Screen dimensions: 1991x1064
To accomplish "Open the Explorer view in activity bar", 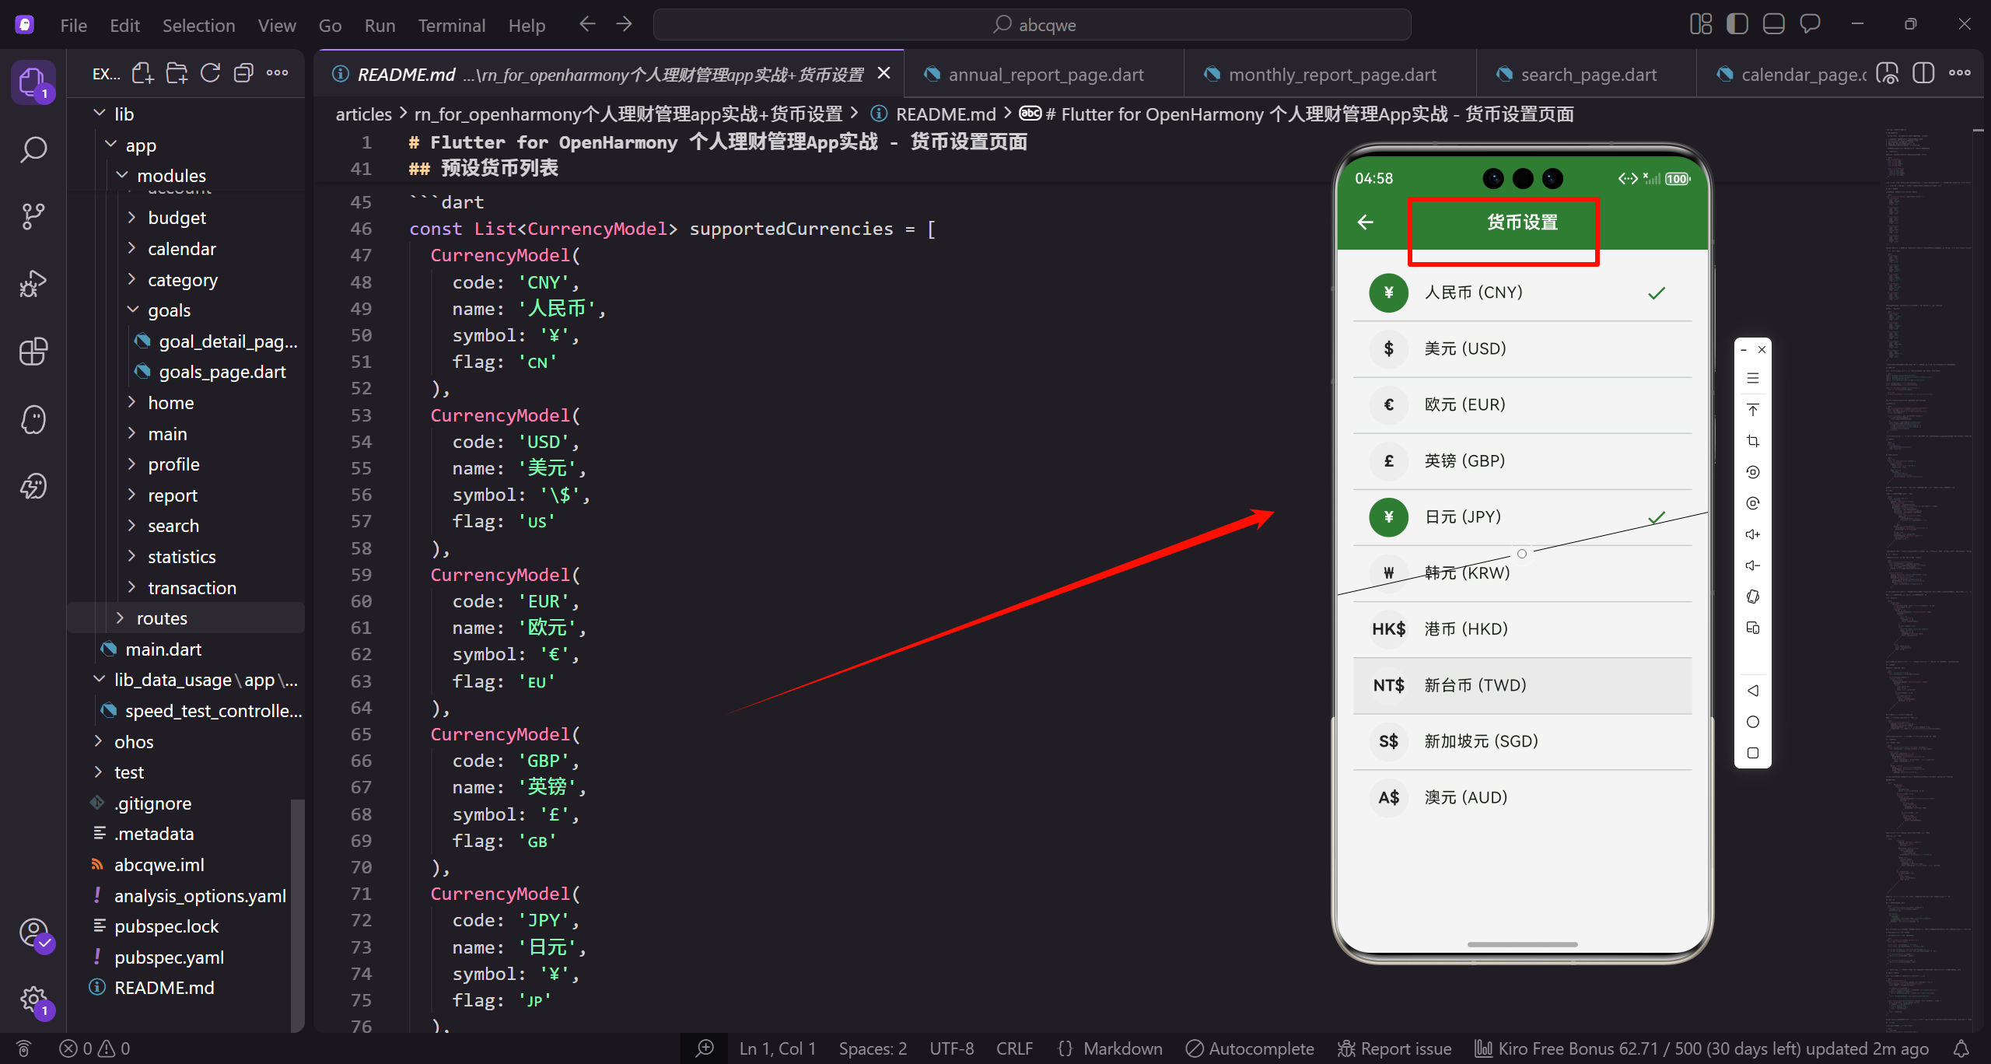I will coord(33,82).
